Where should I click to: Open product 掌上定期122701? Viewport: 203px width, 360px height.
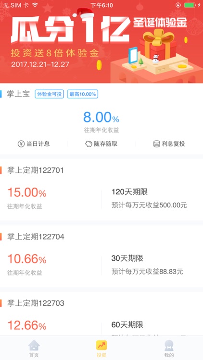click(x=36, y=170)
